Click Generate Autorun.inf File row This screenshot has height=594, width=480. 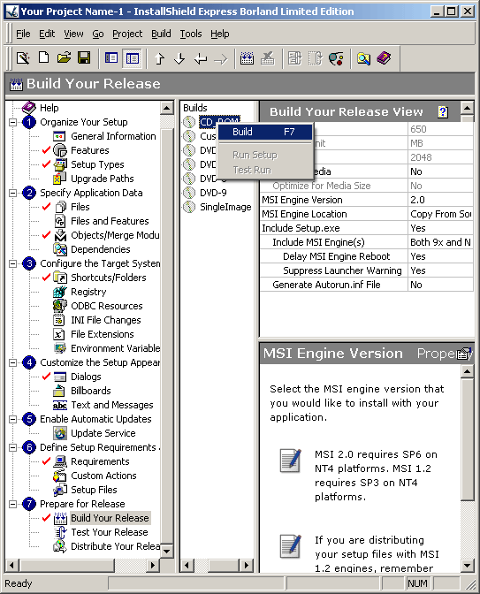click(366, 285)
